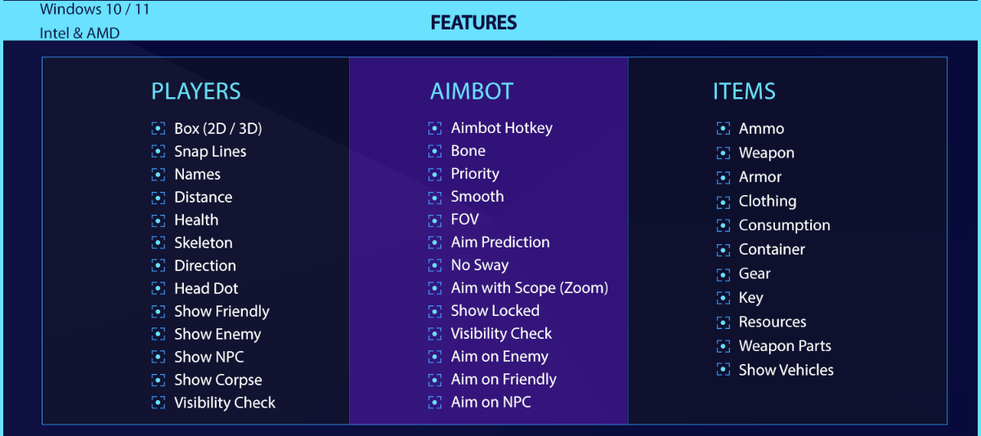Screen dimensions: 981x436
Task: Select the bullet icon next to Container
Action: (x=723, y=250)
